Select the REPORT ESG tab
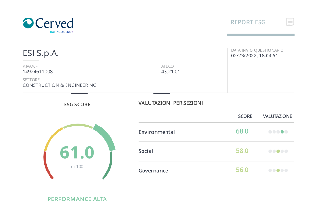This screenshot has height=211, width=317. click(x=248, y=22)
